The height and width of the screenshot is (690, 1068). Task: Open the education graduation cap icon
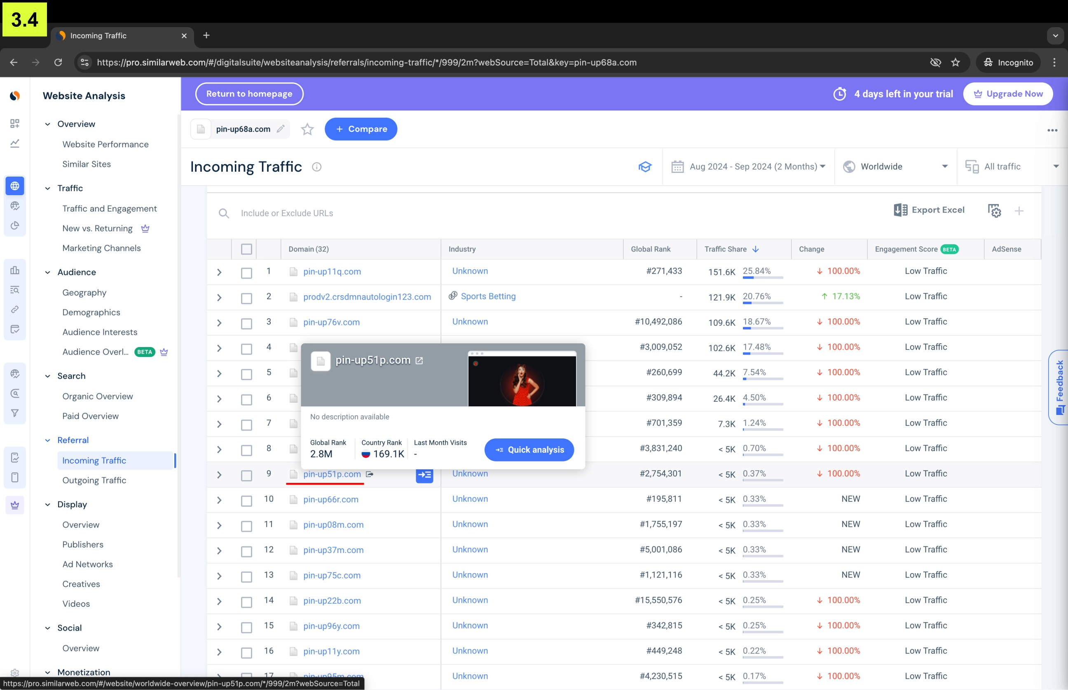(x=645, y=167)
